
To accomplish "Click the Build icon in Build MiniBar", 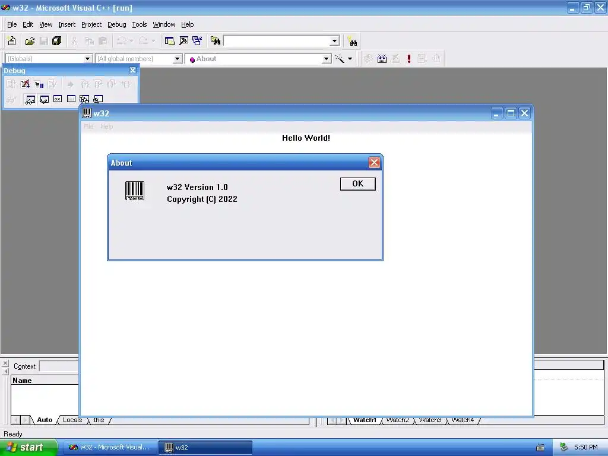I will tap(382, 59).
